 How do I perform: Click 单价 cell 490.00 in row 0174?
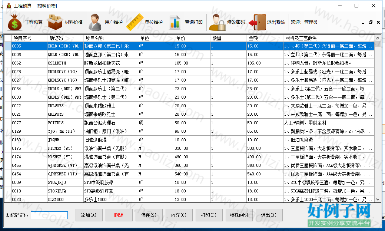(x=192, y=157)
